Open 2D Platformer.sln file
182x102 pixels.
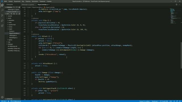pyautogui.click(x=13, y=46)
